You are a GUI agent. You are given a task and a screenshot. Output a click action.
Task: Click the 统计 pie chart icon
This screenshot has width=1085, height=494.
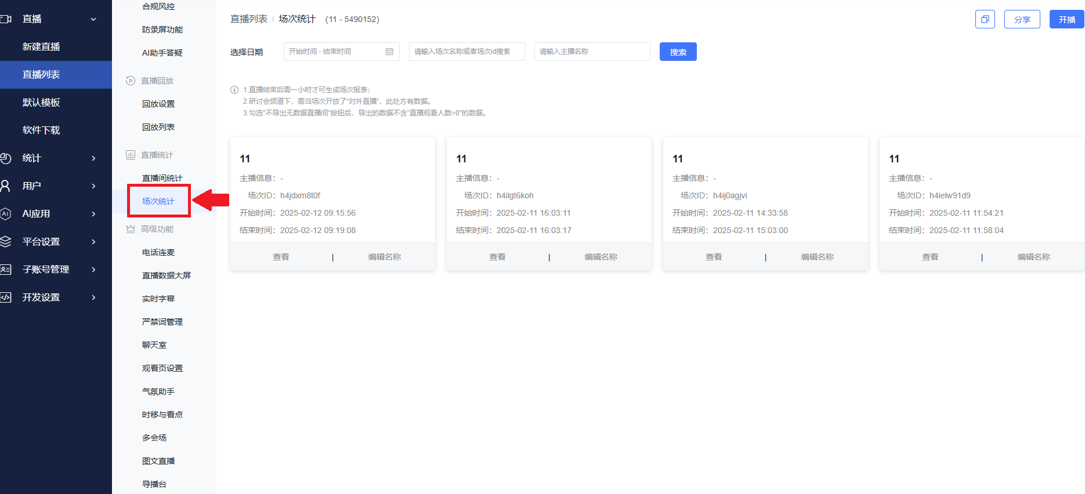coord(6,158)
